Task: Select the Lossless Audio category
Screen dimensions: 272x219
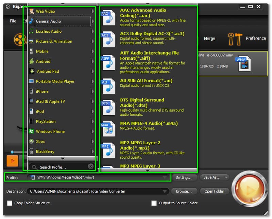Action: click(x=49, y=31)
